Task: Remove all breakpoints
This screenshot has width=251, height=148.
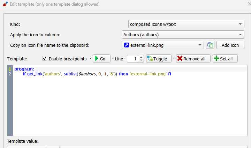Action: 193,59
